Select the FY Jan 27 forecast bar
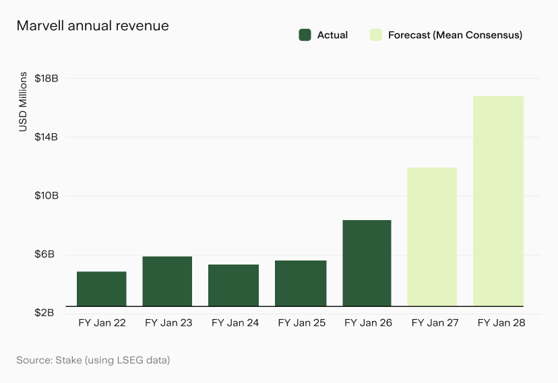Viewport: 558px width, 383px height. (432, 237)
